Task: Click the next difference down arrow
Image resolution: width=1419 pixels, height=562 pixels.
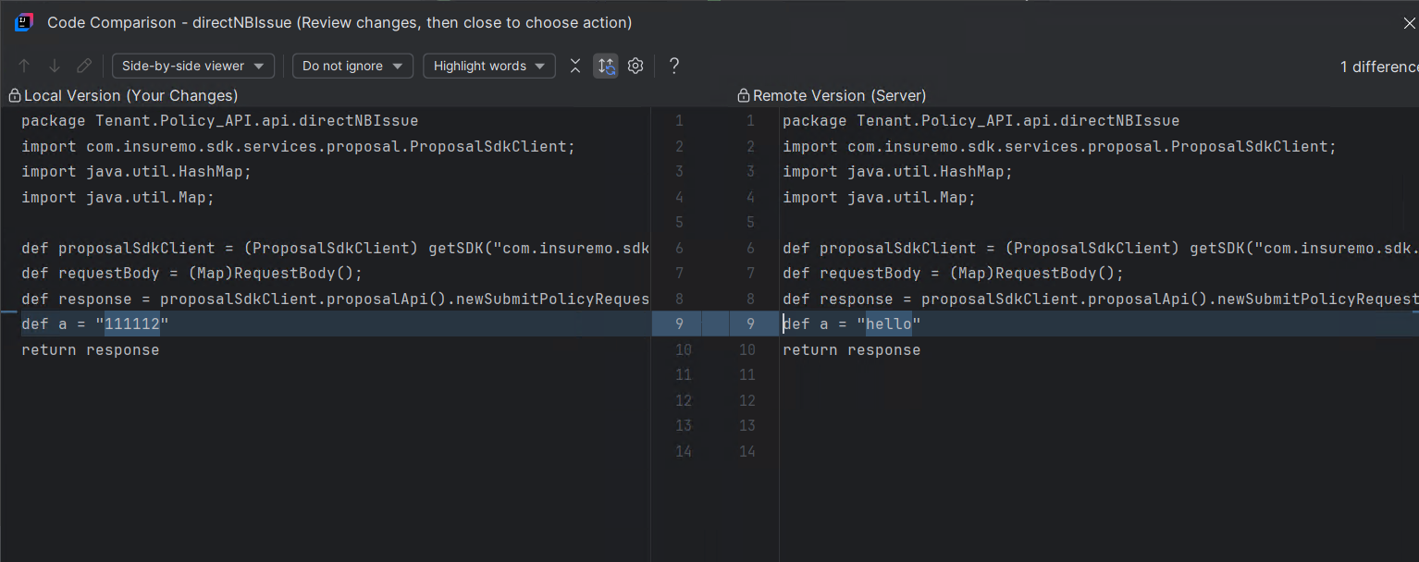Action: pyautogui.click(x=55, y=66)
